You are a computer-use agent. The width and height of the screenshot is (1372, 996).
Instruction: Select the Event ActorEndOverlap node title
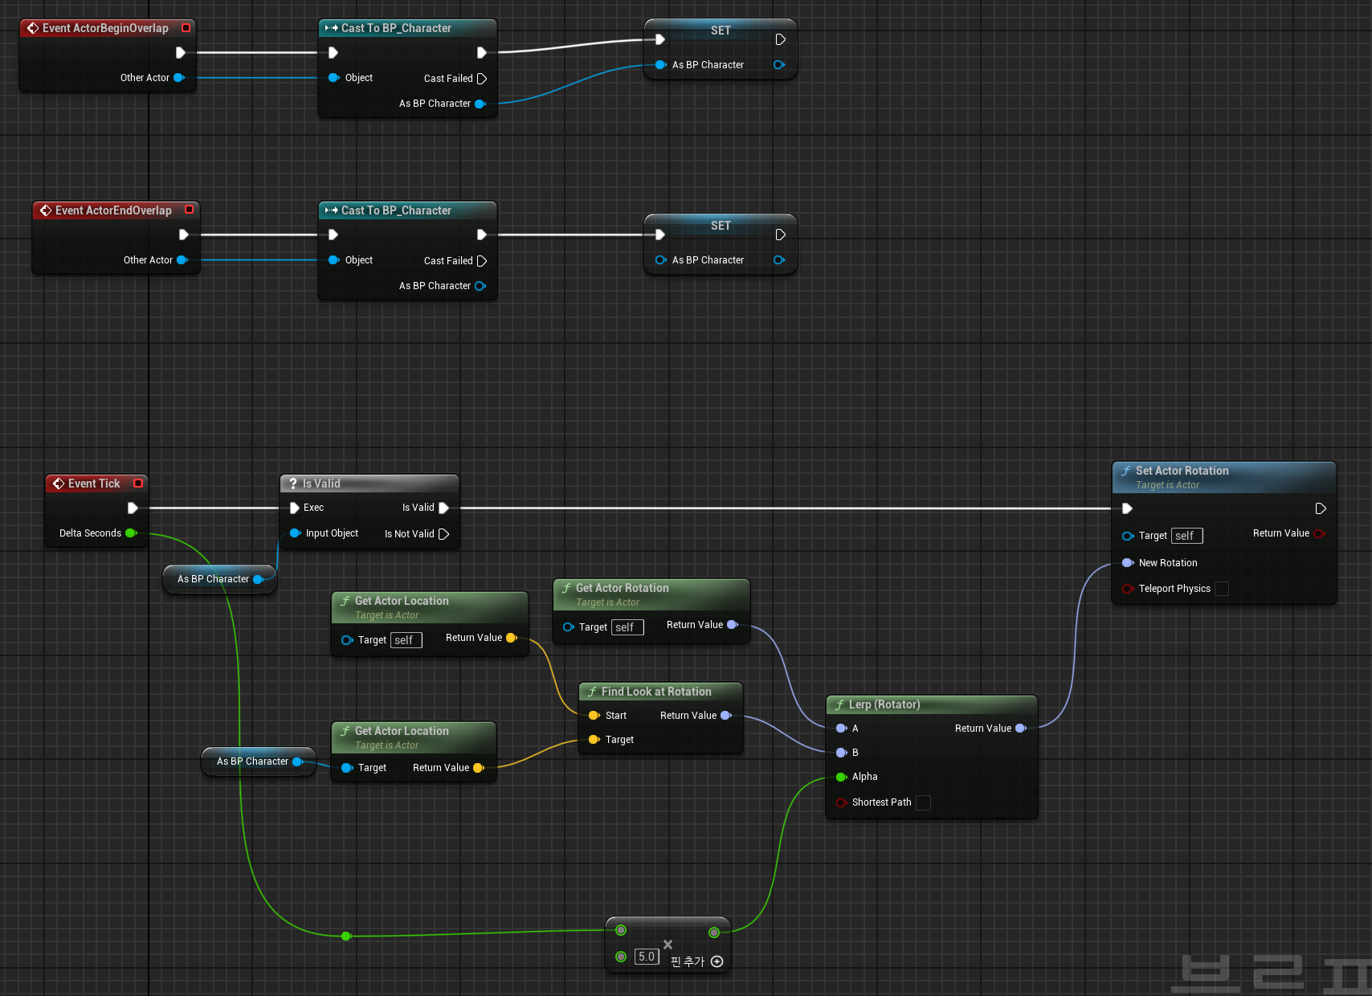(x=113, y=210)
